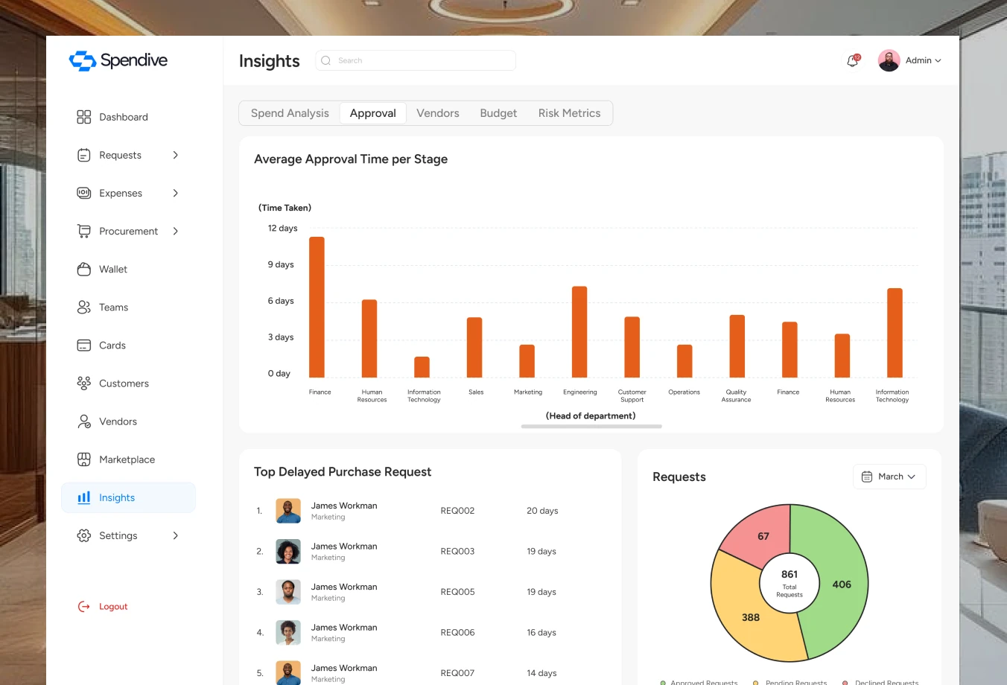Open the Wallet icon
The width and height of the screenshot is (1007, 685).
click(x=84, y=269)
